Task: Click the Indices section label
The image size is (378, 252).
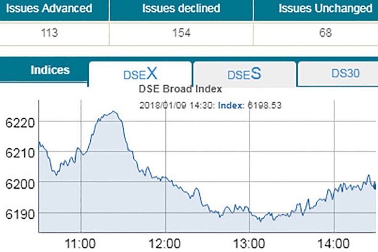Action: (x=50, y=70)
